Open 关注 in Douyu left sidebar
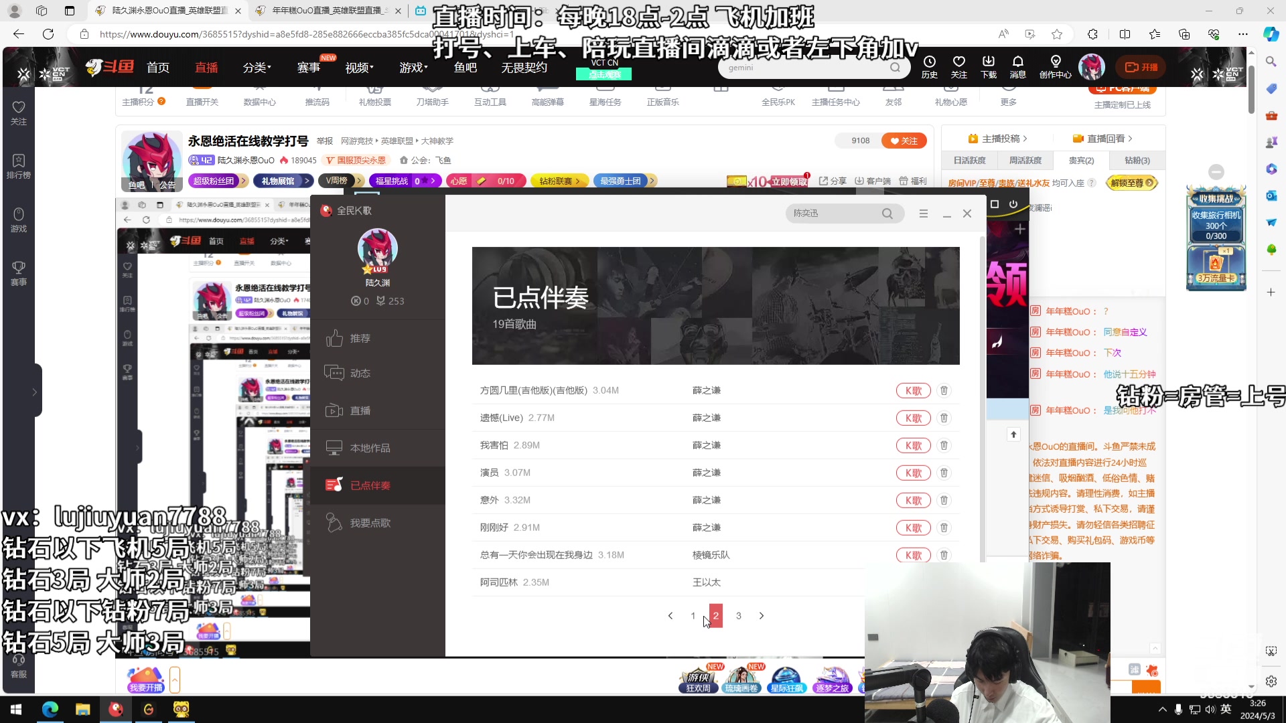The image size is (1286, 723). click(19, 113)
